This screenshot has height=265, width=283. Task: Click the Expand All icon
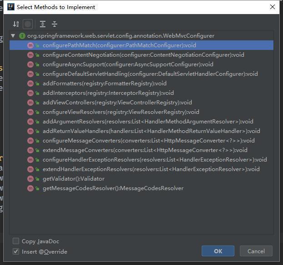coord(43,24)
